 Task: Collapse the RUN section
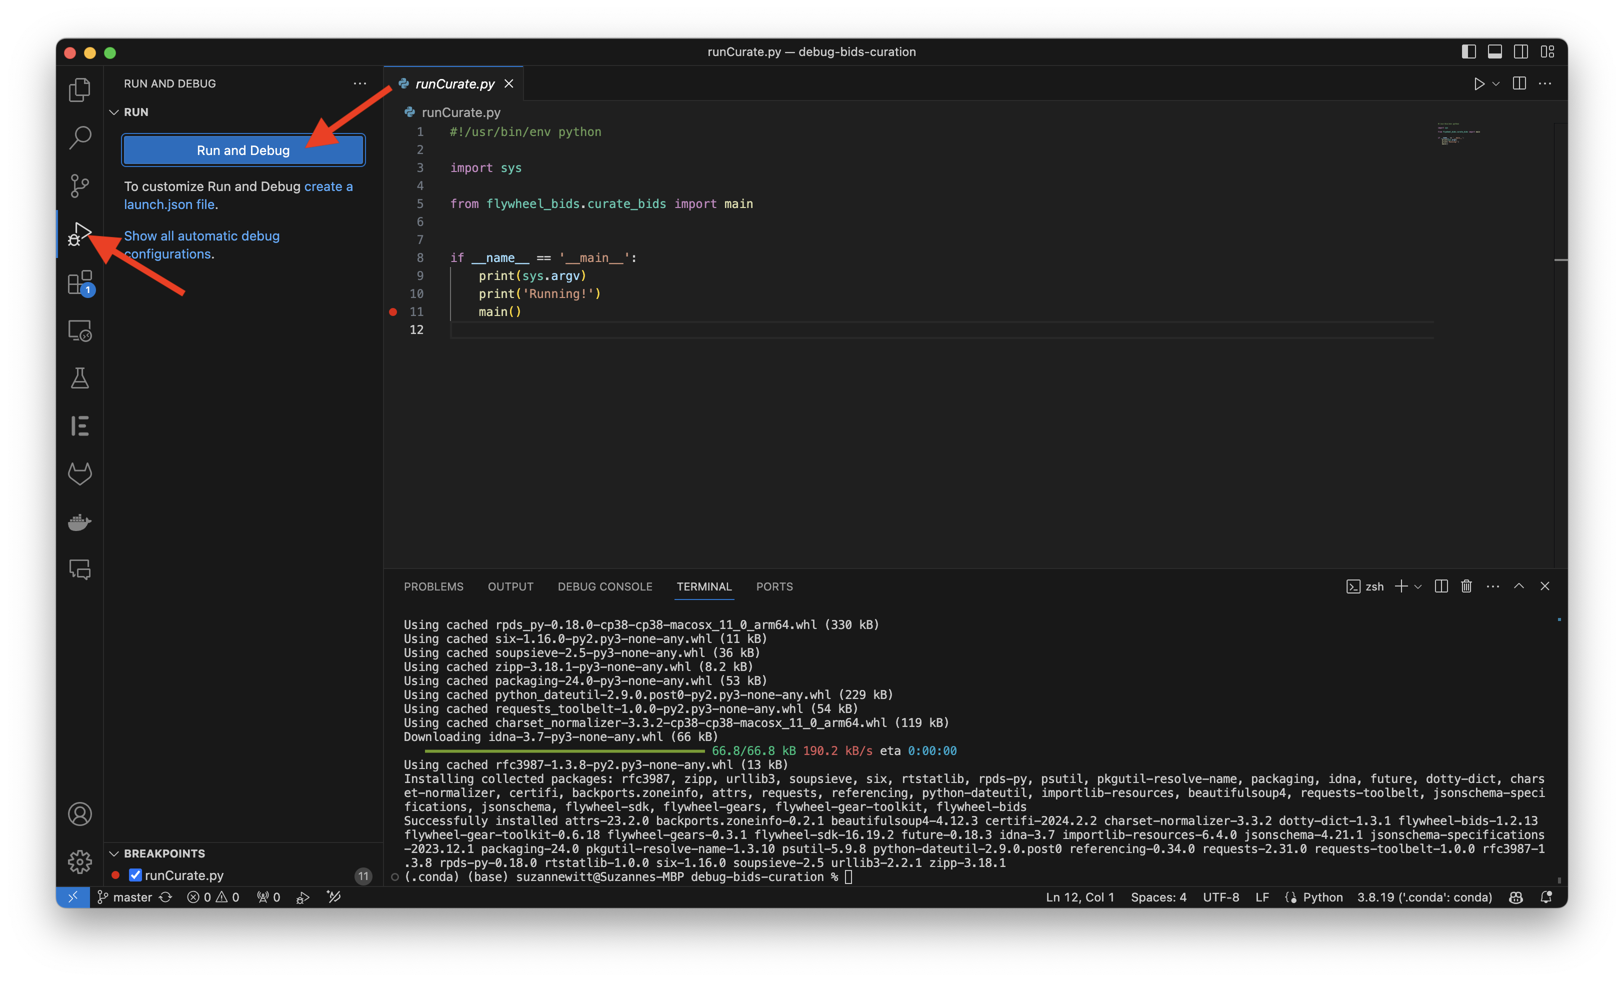tap(129, 112)
